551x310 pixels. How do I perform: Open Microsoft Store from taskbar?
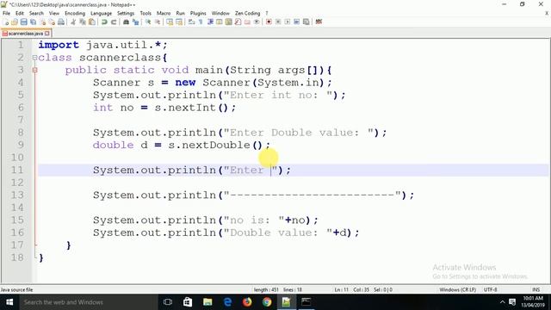click(188, 302)
